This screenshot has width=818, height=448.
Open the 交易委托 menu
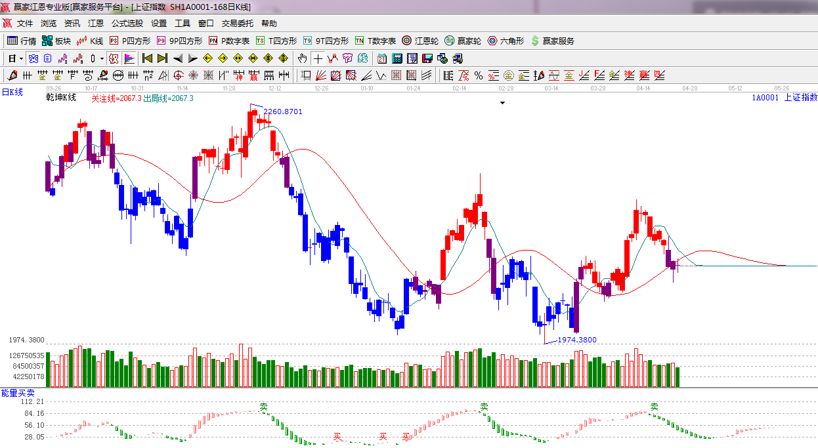point(237,23)
